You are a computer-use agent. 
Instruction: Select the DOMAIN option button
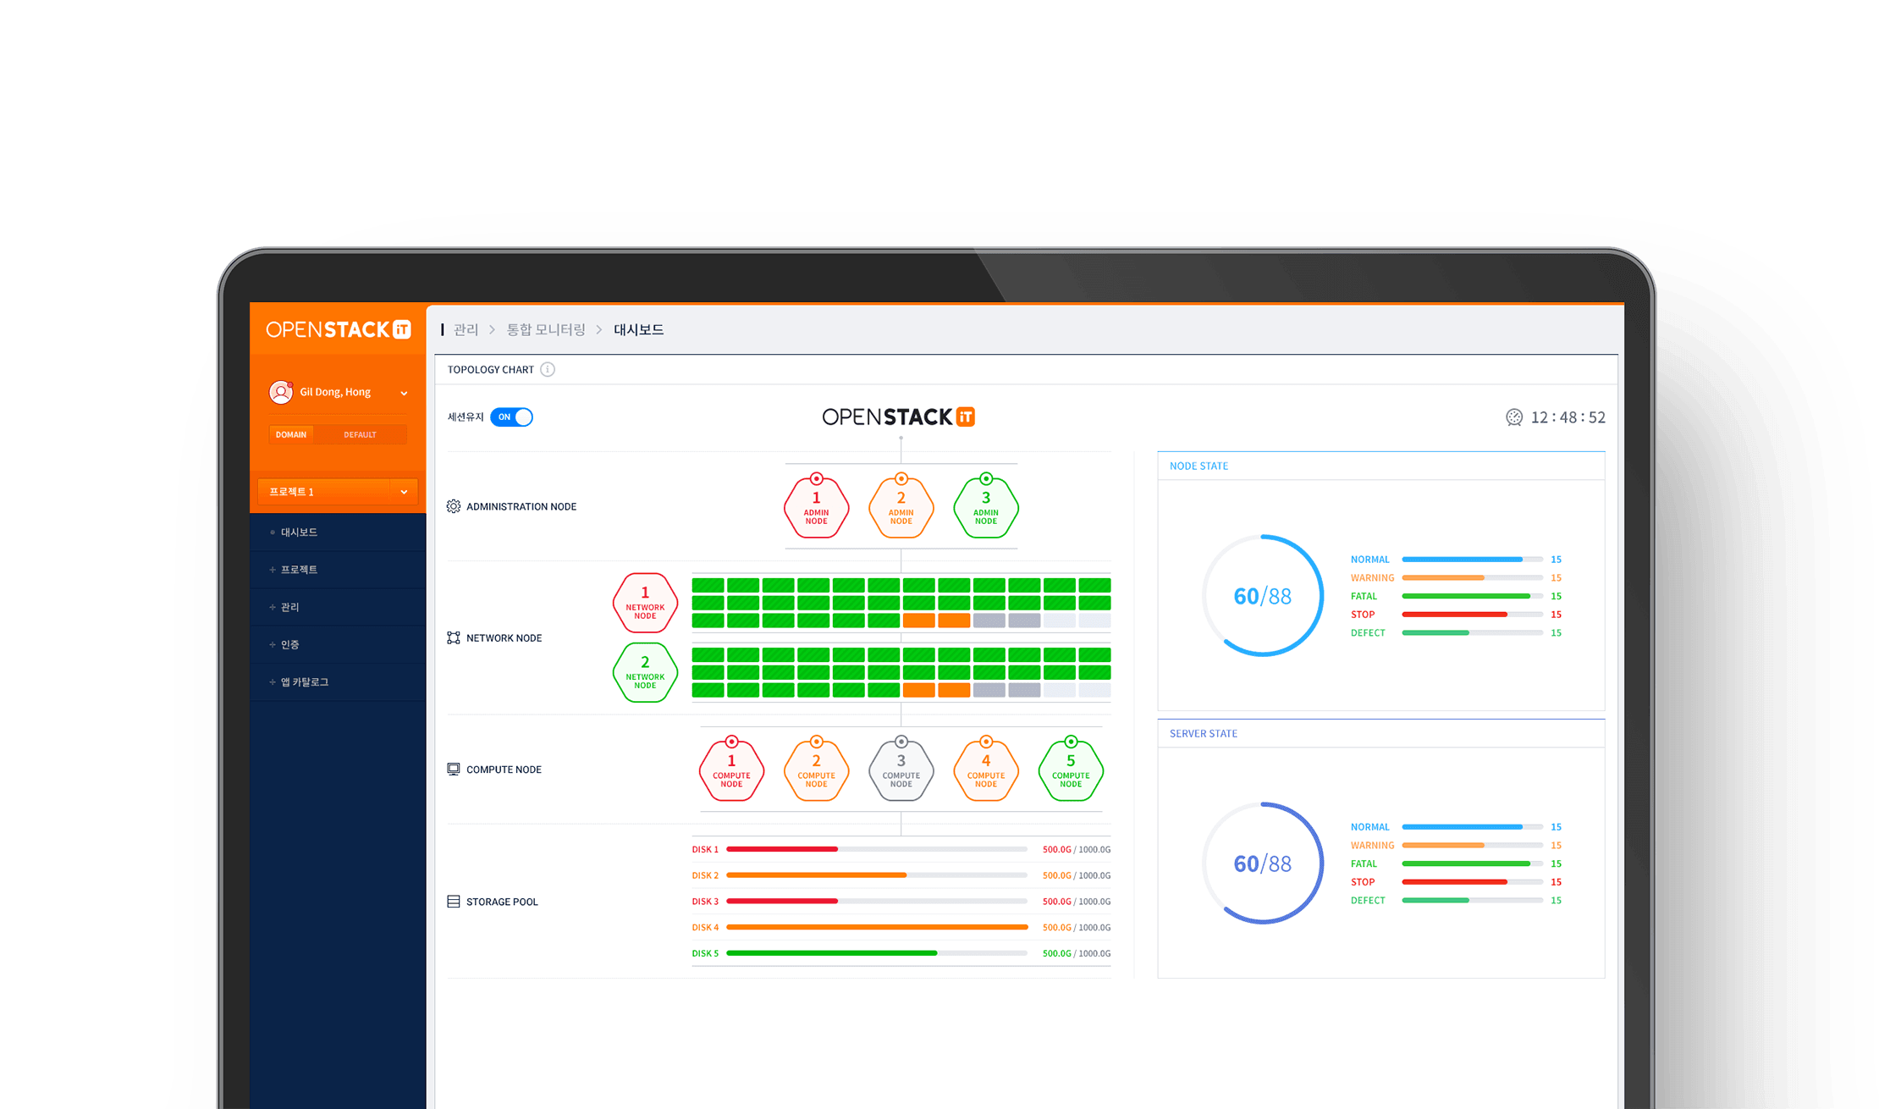click(x=291, y=435)
